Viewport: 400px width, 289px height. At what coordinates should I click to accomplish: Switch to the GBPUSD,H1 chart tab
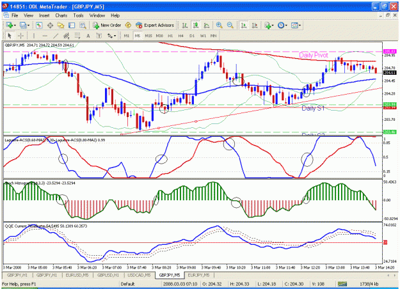tap(108, 275)
